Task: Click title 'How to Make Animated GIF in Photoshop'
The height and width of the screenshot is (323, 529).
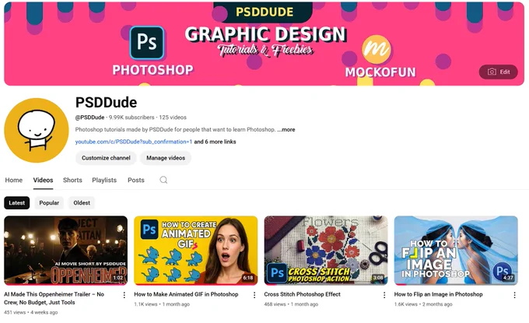Action: [x=186, y=294]
